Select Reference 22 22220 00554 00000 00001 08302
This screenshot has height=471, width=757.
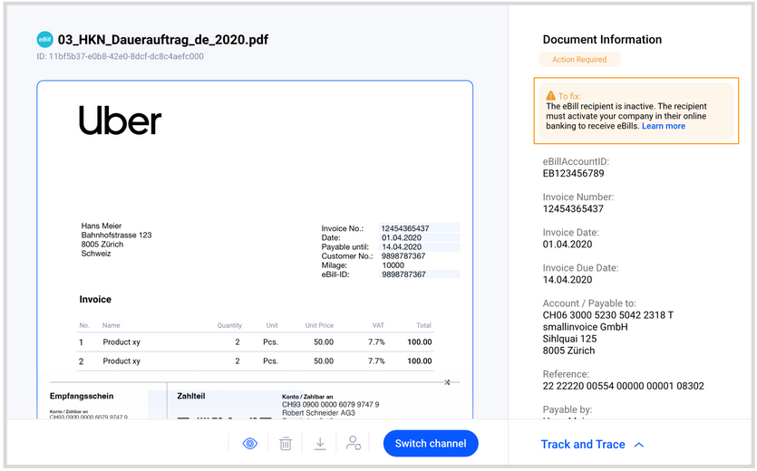click(x=623, y=386)
